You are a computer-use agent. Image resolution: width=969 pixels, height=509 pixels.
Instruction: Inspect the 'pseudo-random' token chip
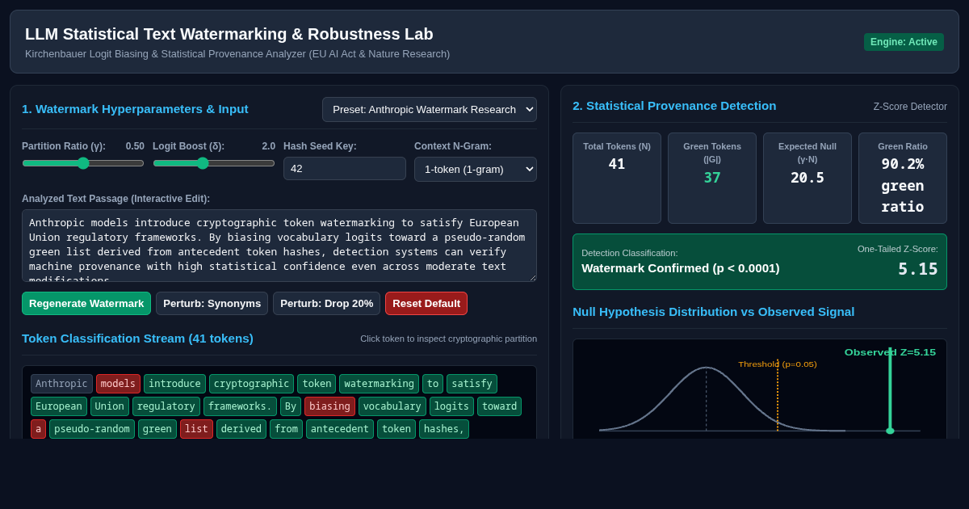[92, 429]
